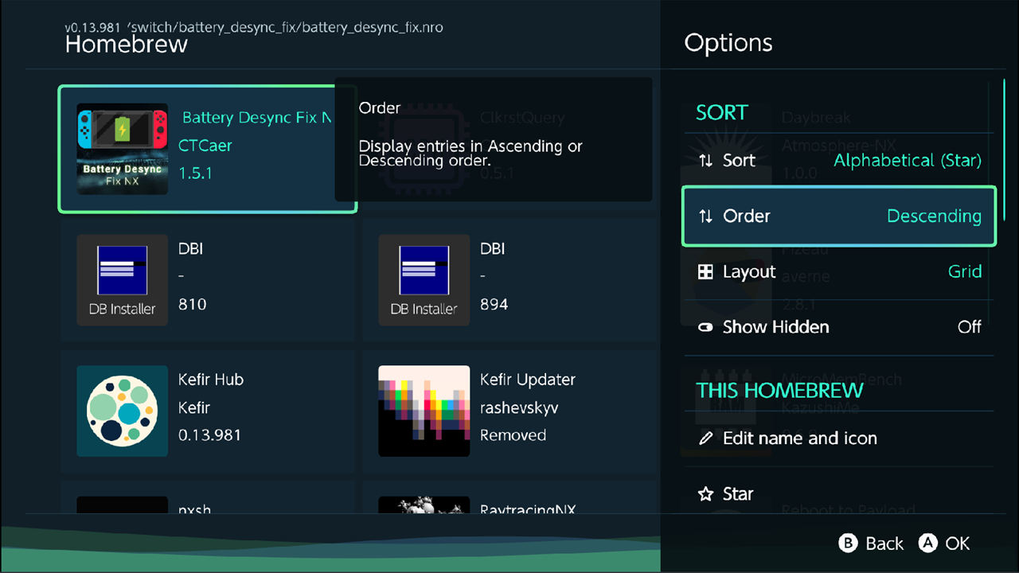
Task: Click the star outline icon
Action: click(705, 494)
